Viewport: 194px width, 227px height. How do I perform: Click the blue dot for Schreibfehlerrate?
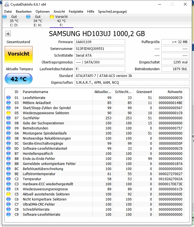(8, 209)
